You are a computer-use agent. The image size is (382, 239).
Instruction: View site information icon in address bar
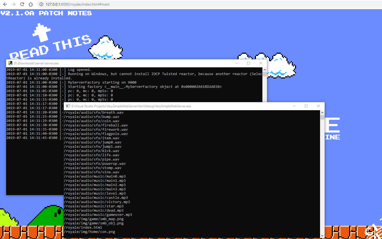[41, 4]
